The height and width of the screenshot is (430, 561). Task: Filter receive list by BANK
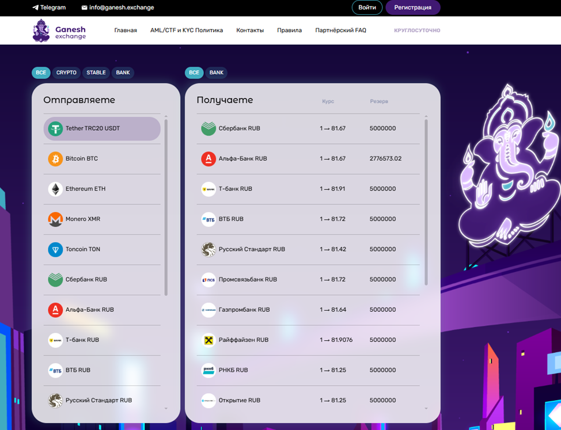tap(217, 73)
